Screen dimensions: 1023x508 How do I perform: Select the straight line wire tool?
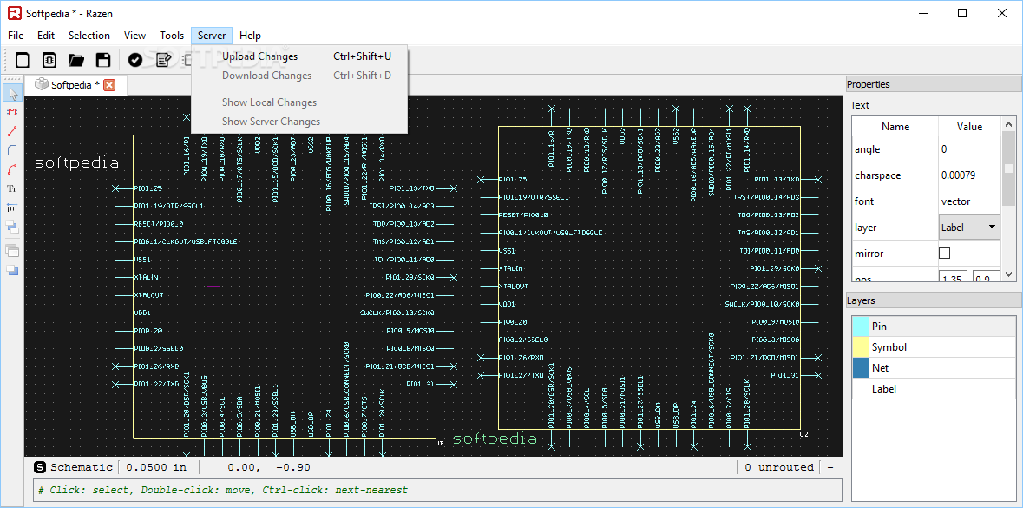click(12, 131)
